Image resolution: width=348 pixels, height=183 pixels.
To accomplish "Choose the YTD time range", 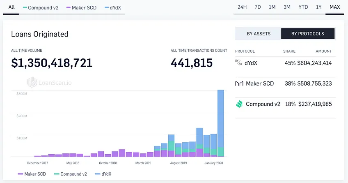I will point(303,7).
